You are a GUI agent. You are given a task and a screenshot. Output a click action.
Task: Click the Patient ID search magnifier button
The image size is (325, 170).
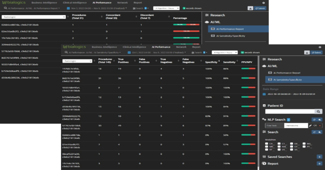pyautogui.click(x=318, y=112)
